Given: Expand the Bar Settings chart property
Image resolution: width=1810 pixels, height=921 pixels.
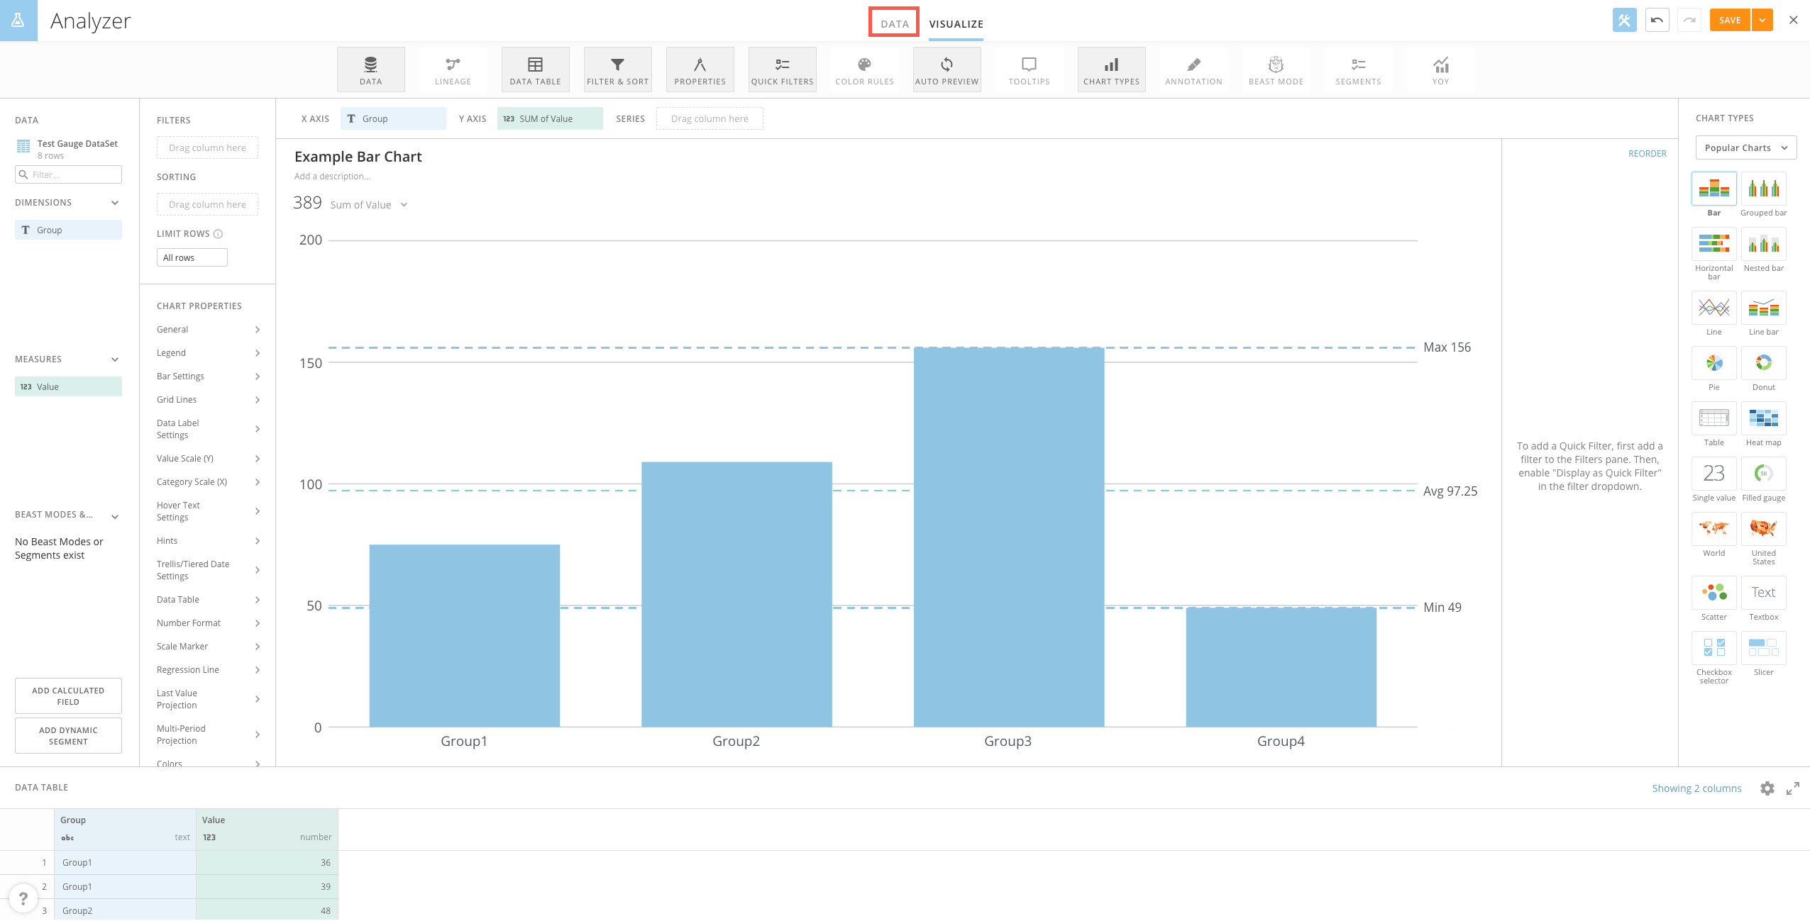Looking at the screenshot, I should tap(207, 376).
